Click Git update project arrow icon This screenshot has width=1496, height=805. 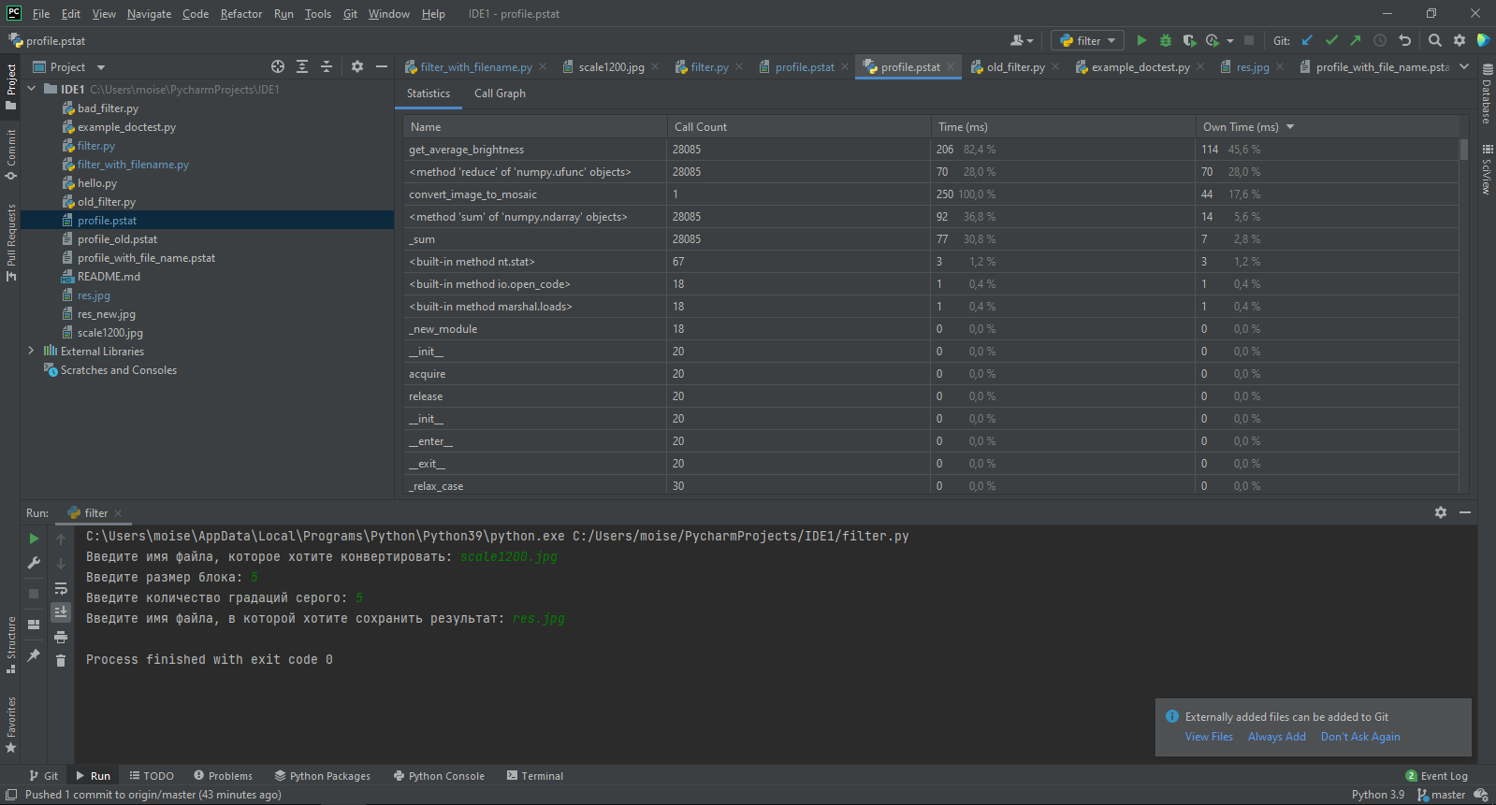tap(1307, 40)
